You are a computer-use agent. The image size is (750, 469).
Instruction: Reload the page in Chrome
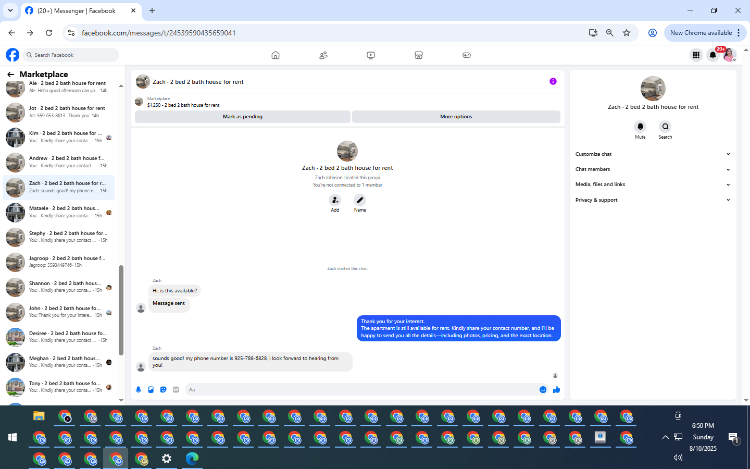[x=49, y=33]
